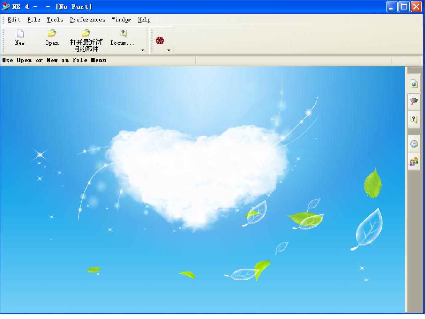The width and height of the screenshot is (425, 319).
Task: Maximize the NX 4 window
Action: (404, 7)
